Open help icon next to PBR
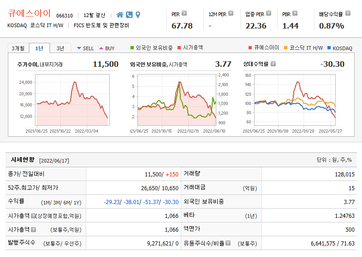The height and width of the screenshot is (257, 362). point(295,13)
